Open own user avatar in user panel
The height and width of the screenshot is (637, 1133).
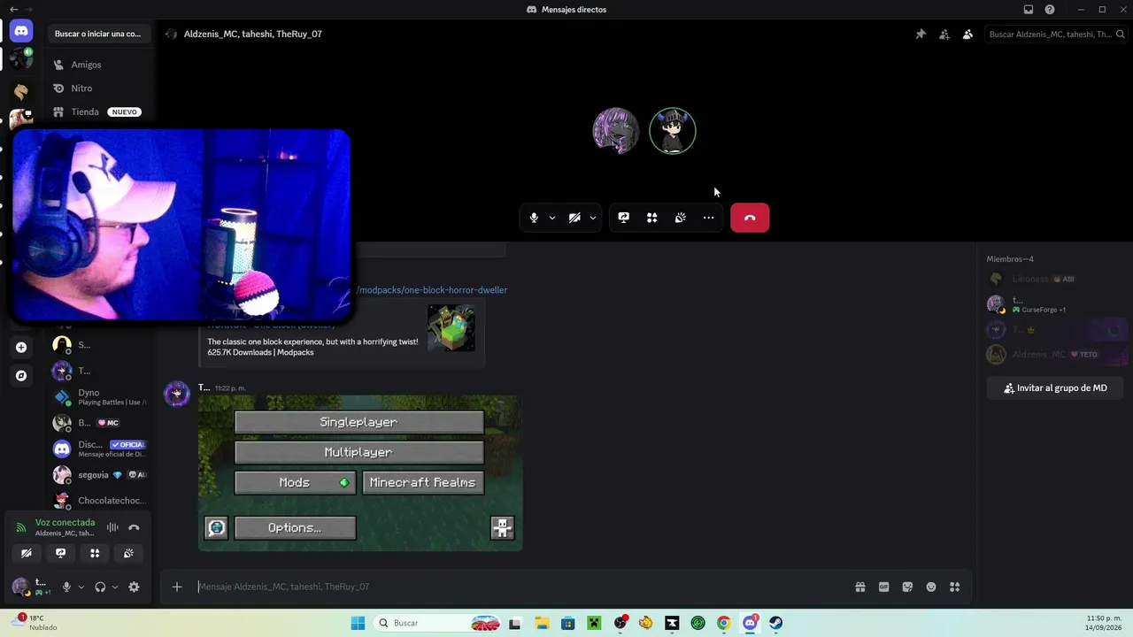[19, 587]
